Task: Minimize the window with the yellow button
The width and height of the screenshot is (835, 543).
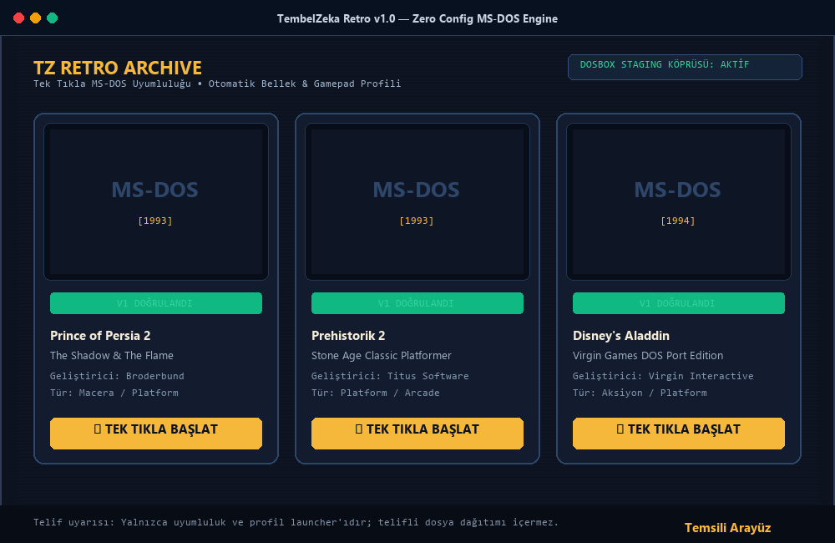Action: tap(36, 18)
